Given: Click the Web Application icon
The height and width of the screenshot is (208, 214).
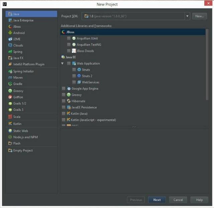Looking at the screenshot, I should pos(74,63).
